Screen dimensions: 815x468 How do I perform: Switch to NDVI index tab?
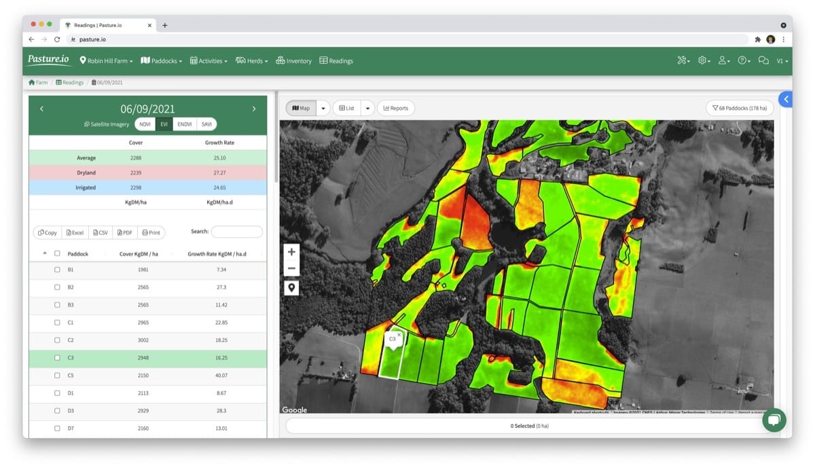click(145, 124)
